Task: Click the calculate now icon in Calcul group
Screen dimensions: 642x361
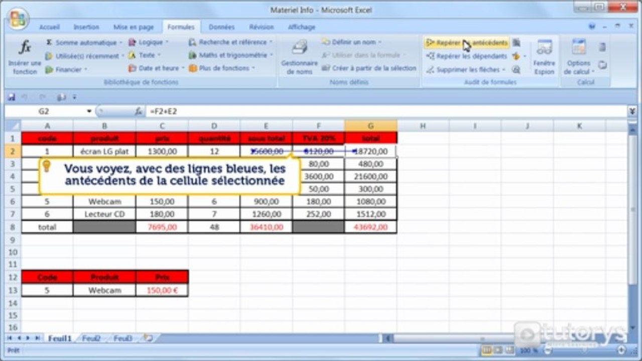Action: click(602, 47)
